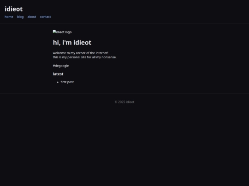Click the 'latest' heading
The image size is (249, 186).
(58, 74)
